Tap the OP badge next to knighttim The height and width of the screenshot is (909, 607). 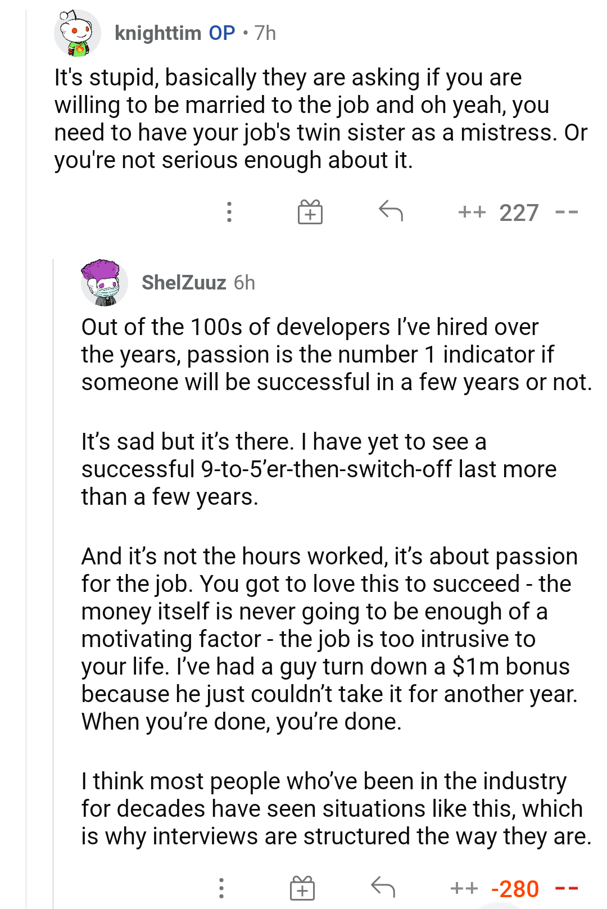[x=222, y=32]
